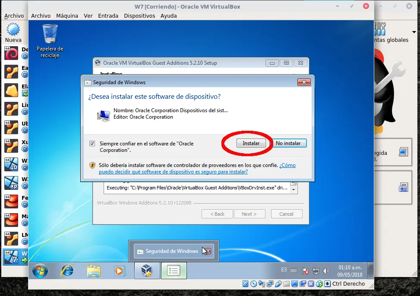Click the install log scroll down arrow
This screenshot has width=420, height=296.
click(294, 189)
